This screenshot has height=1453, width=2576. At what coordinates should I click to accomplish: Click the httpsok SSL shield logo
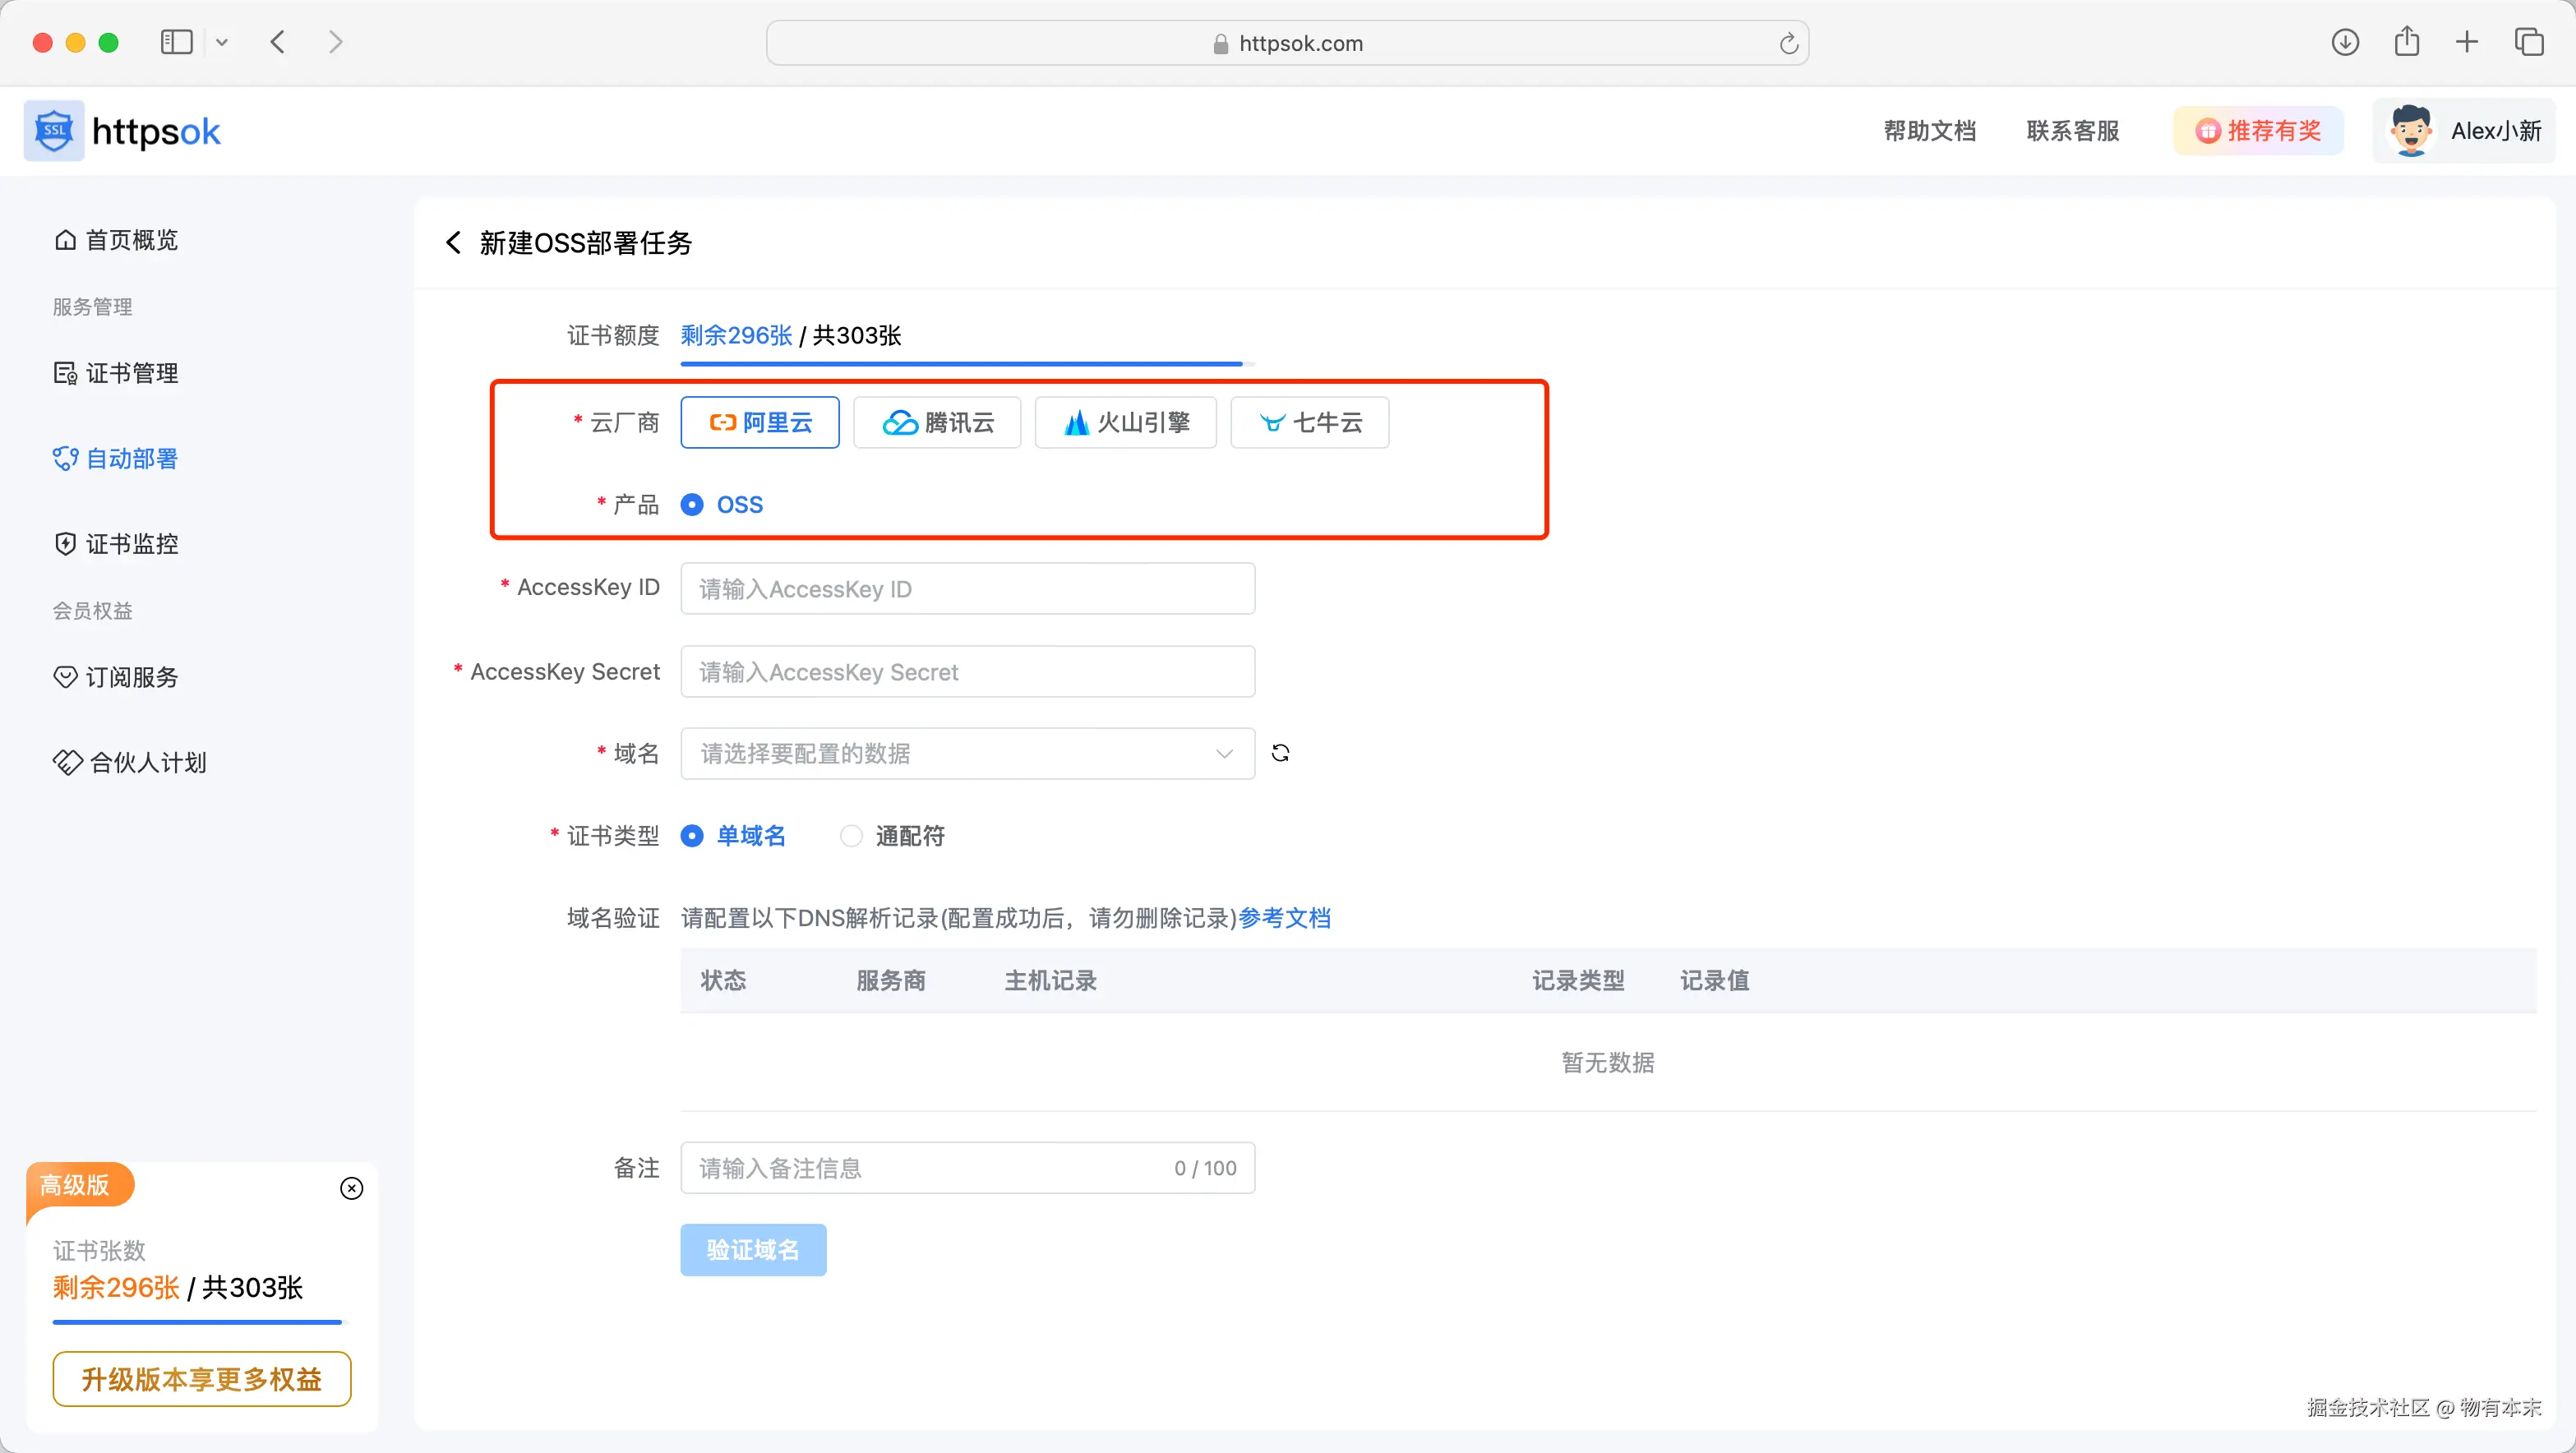[54, 131]
